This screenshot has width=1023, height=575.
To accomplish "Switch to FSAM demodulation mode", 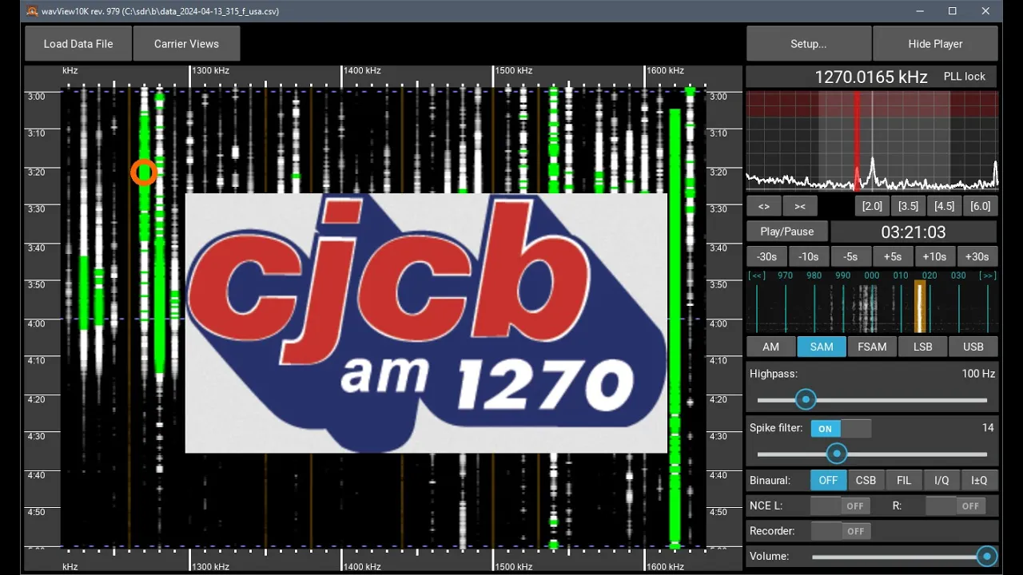I will (872, 347).
